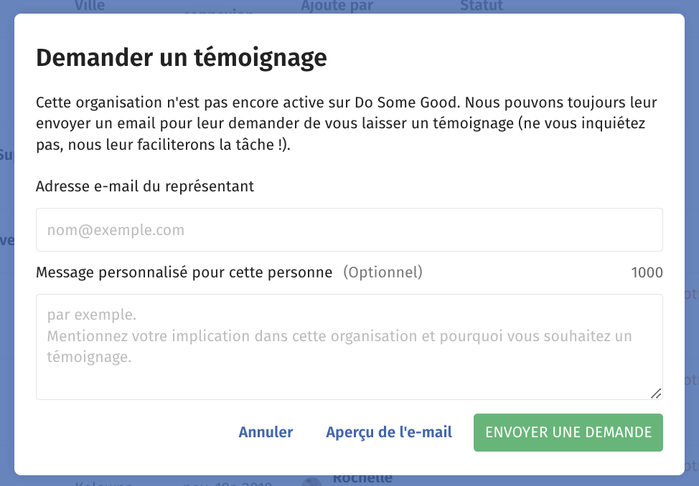The image size is (699, 486).
Task: Click the textarea resize grip icon
Action: [x=656, y=394]
